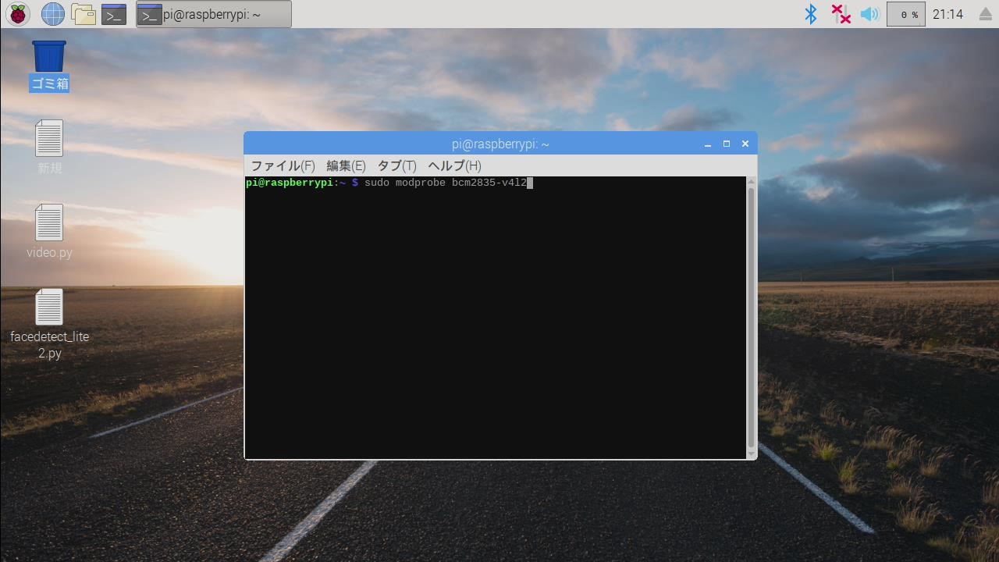999x562 pixels.
Task: Click the eject media tray icon
Action: [985, 14]
